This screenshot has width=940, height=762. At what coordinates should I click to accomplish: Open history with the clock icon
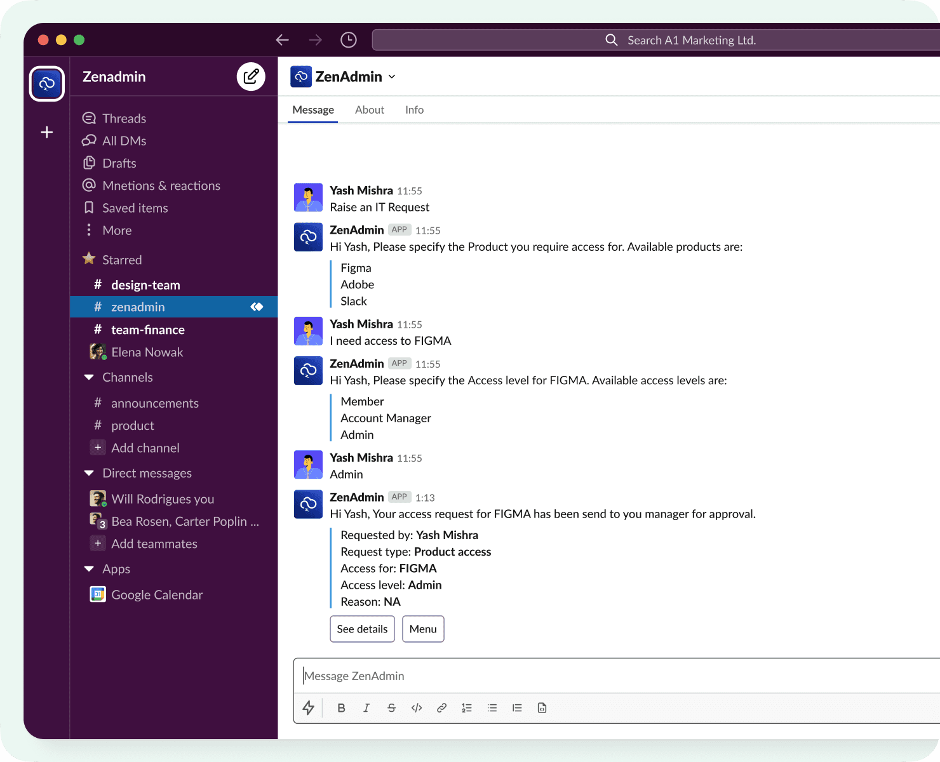[x=349, y=40]
